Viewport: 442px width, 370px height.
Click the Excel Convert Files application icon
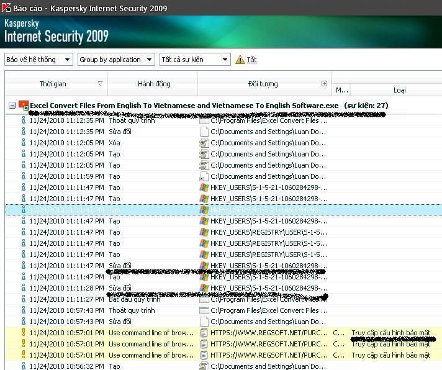click(24, 105)
